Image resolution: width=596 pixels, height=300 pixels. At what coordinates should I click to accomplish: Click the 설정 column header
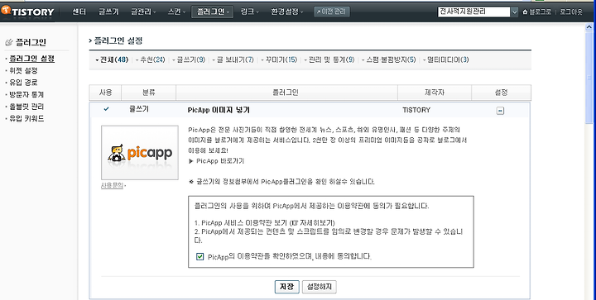(x=502, y=93)
